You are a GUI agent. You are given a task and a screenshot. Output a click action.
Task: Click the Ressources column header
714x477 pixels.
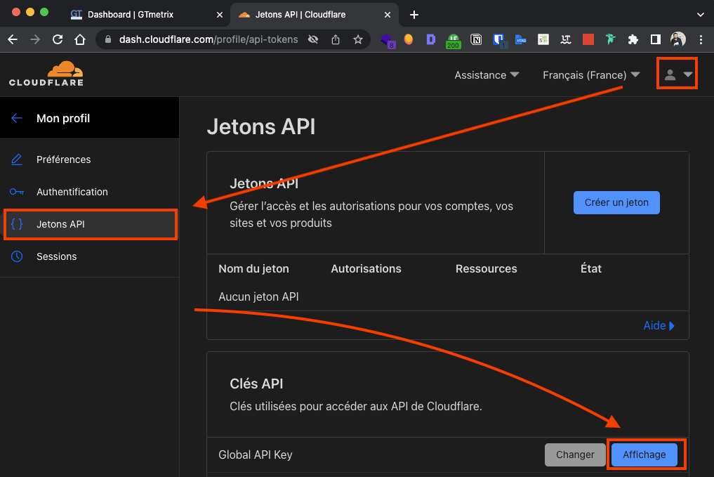487,269
